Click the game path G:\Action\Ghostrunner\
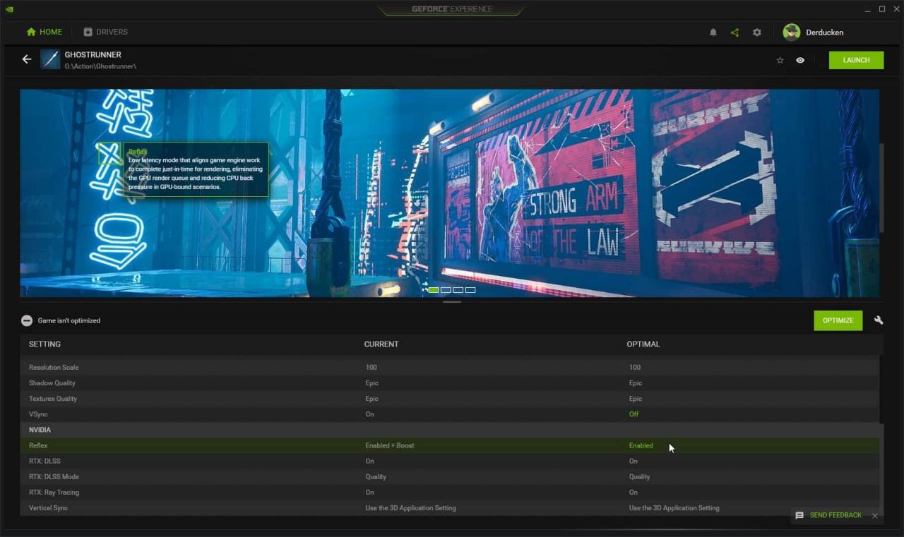Viewport: 904px width, 537px height. [100, 66]
